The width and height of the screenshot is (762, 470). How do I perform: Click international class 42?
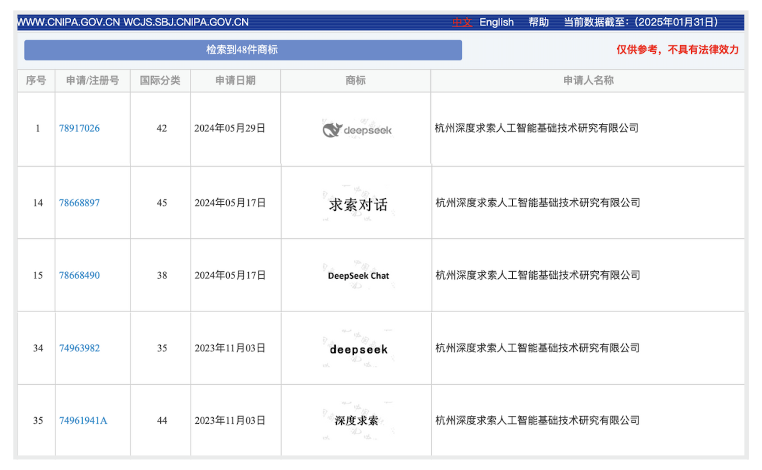161,128
